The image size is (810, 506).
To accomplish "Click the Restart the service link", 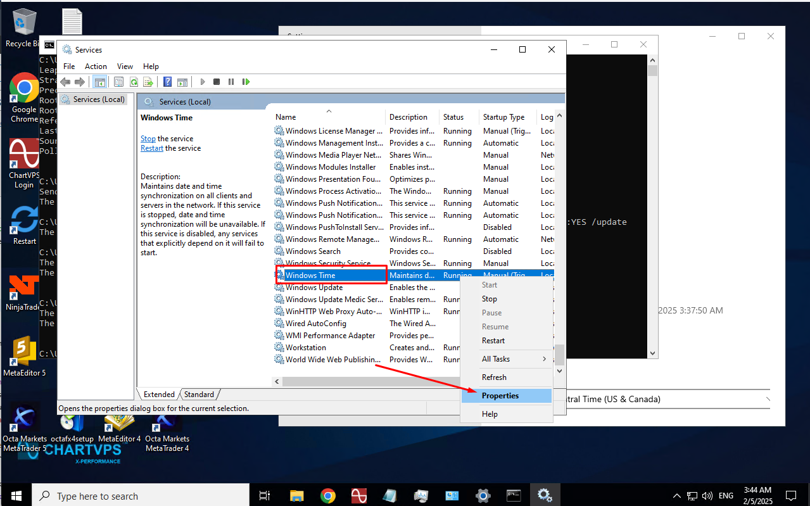I will pos(152,148).
